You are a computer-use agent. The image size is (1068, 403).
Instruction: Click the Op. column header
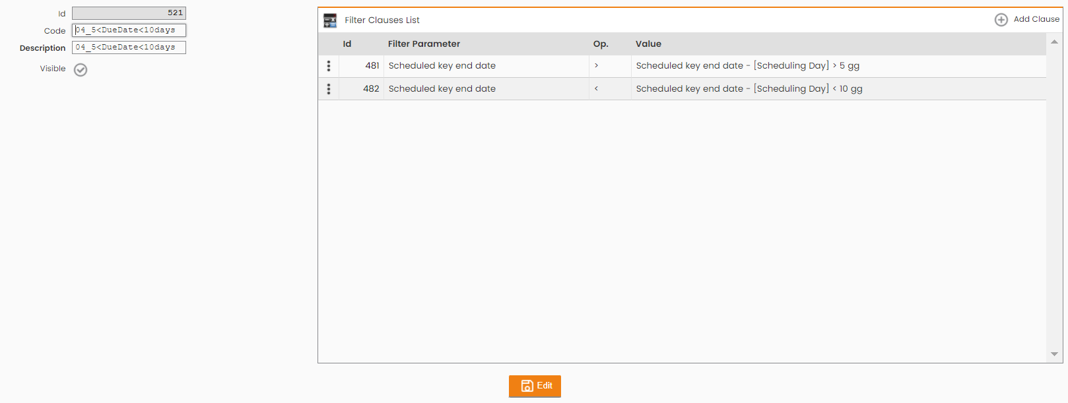tap(601, 44)
